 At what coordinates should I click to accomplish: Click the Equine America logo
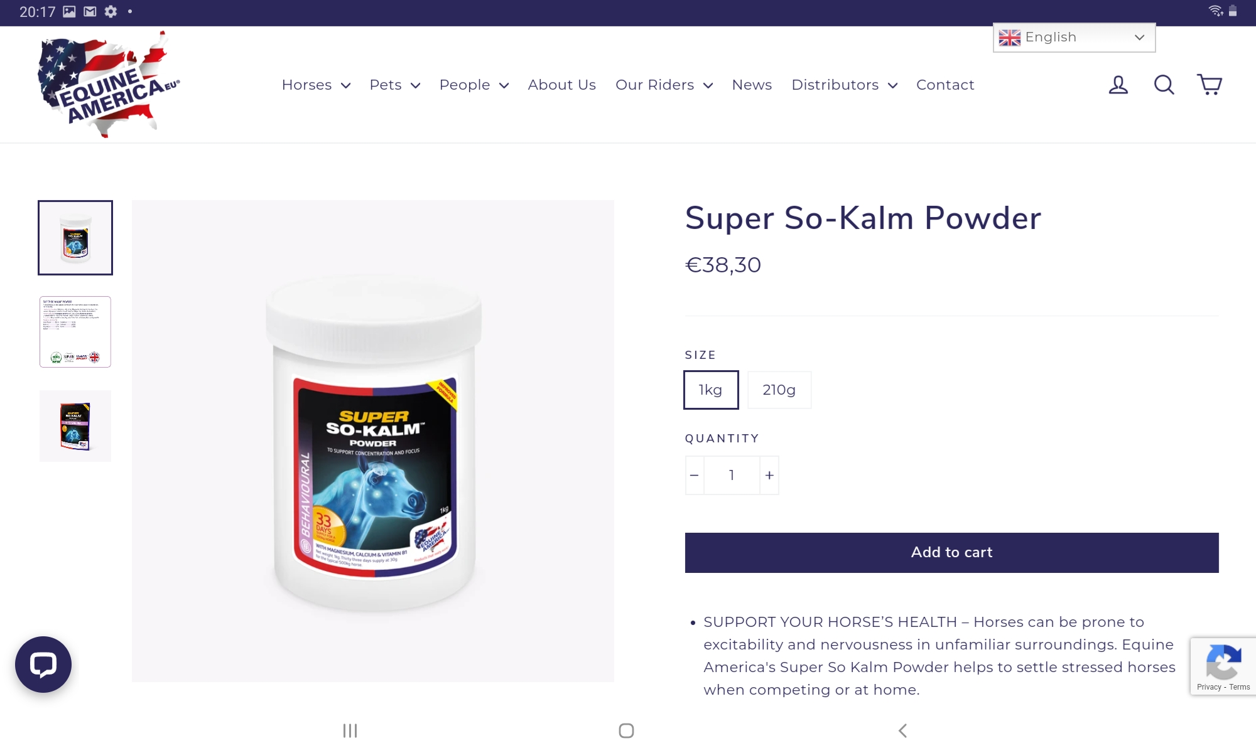109,84
